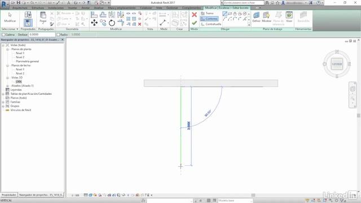The width and height of the screenshot is (361, 203).
Task: Open the Pegar dropdown arrow
Action: coord(43,24)
